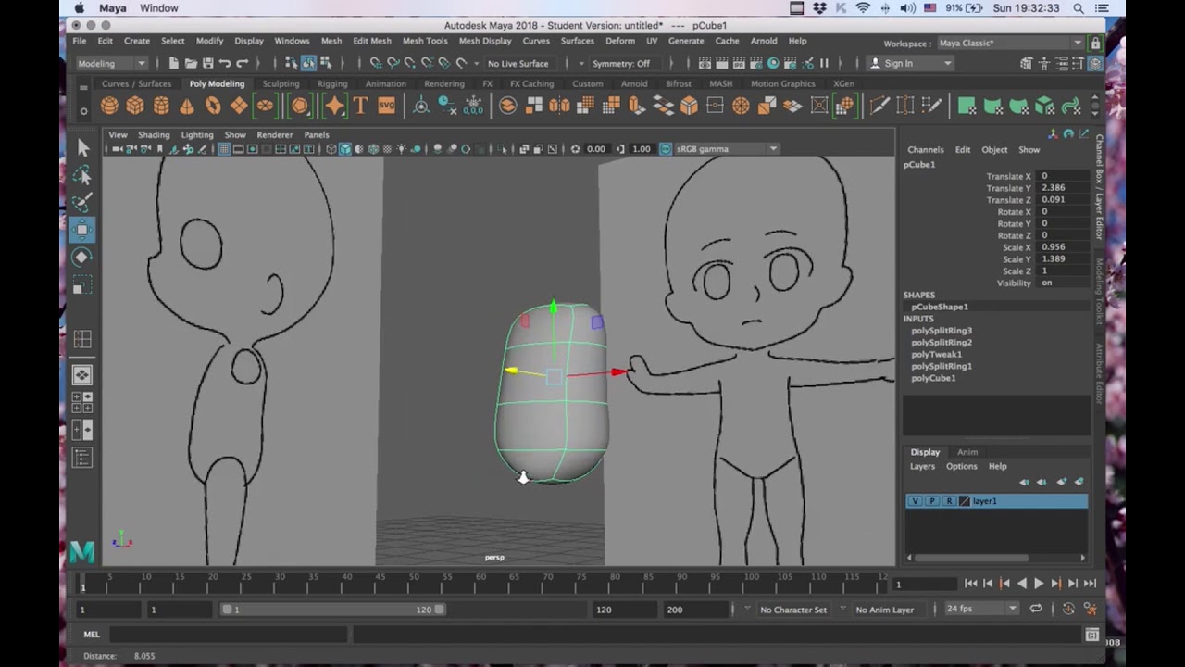Create a polygon cone from the shelf
The height and width of the screenshot is (667, 1185).
(x=187, y=106)
